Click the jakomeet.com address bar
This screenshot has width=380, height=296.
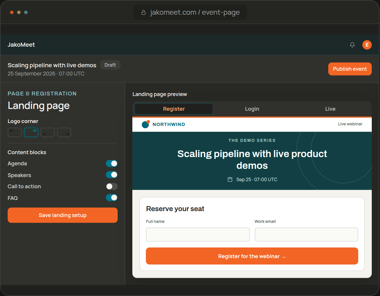190,12
